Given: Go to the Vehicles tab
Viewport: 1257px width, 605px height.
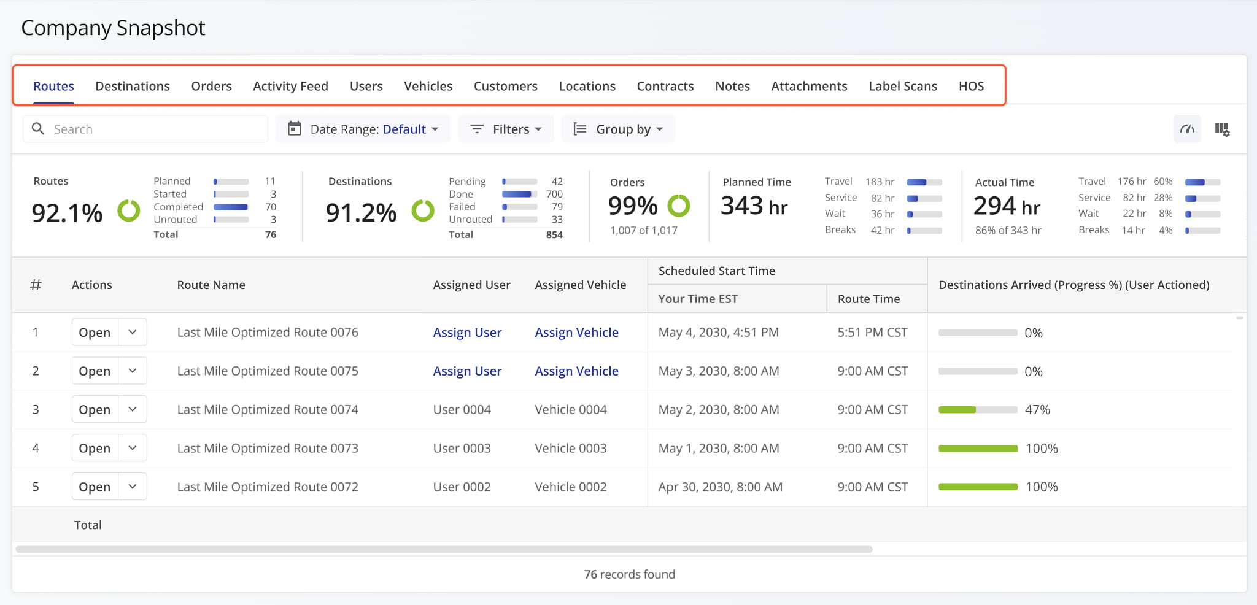Looking at the screenshot, I should 428,86.
